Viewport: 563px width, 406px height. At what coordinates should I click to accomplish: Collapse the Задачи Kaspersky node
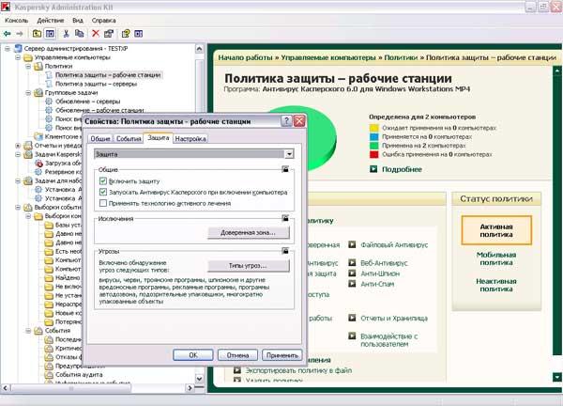click(18, 154)
